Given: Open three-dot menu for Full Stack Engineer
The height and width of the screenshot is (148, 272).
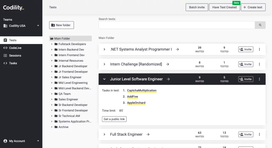Looking at the screenshot, I should 260,134.
